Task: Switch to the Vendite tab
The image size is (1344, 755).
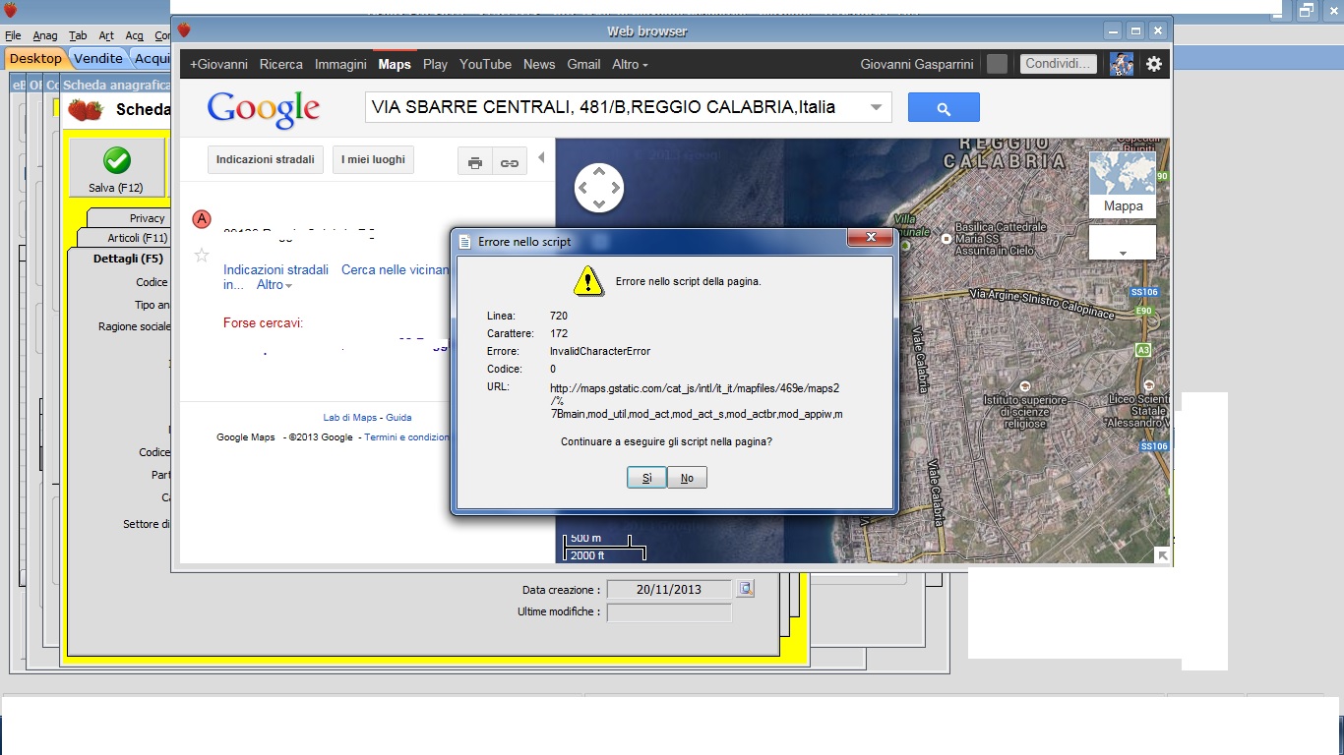Action: (98, 58)
